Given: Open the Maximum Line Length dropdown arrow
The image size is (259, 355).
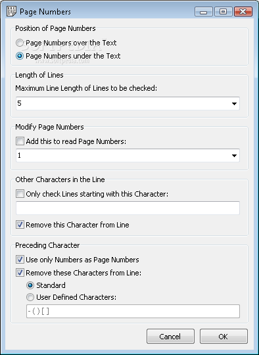Looking at the screenshot, I should (234, 104).
